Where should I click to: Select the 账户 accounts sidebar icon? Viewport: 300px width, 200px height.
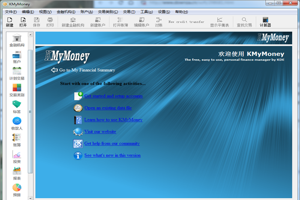point(17,56)
